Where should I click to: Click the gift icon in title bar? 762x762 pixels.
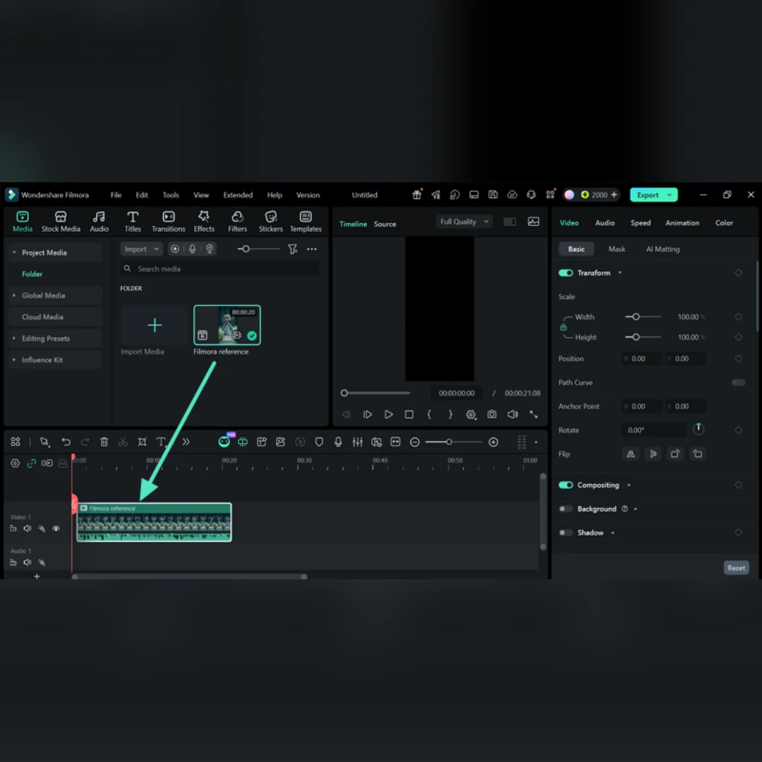[417, 195]
